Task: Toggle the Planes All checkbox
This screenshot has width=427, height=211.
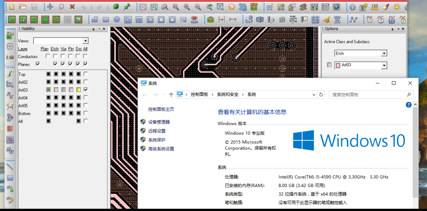Action: (x=85, y=64)
